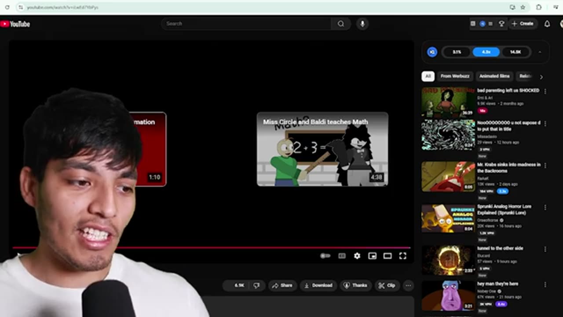Open browser extensions puzzle icon

539,7
